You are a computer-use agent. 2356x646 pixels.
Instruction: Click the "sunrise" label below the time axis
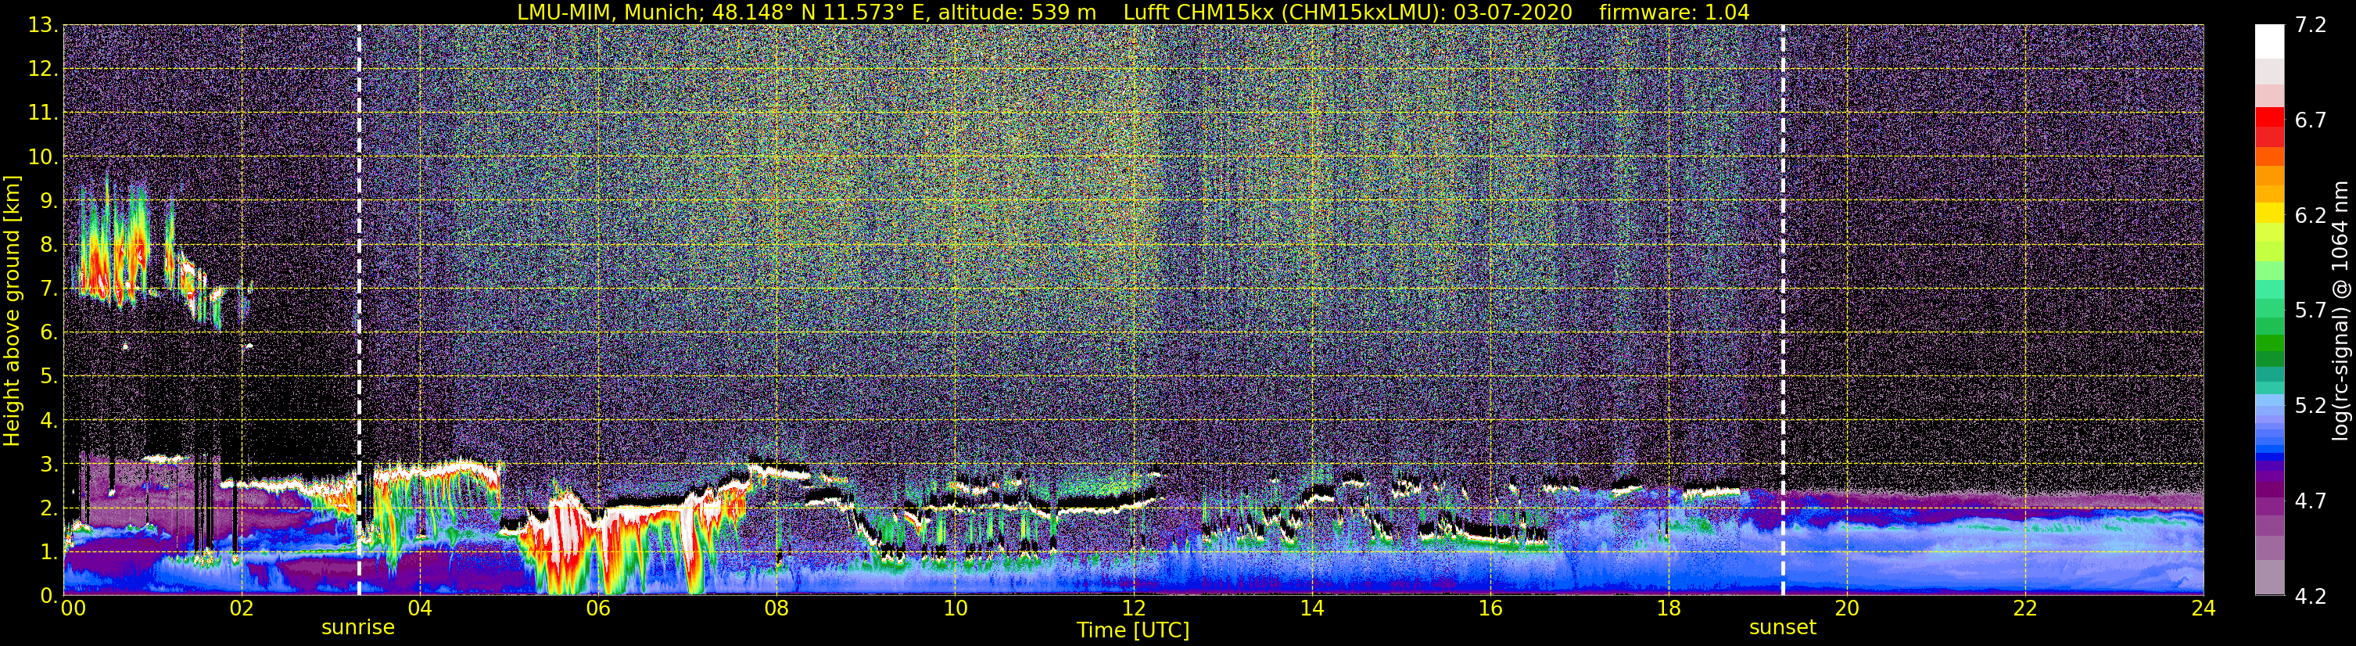pos(357,628)
